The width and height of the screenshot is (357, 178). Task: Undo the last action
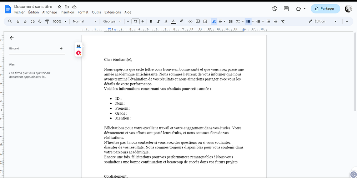[x=18, y=22]
